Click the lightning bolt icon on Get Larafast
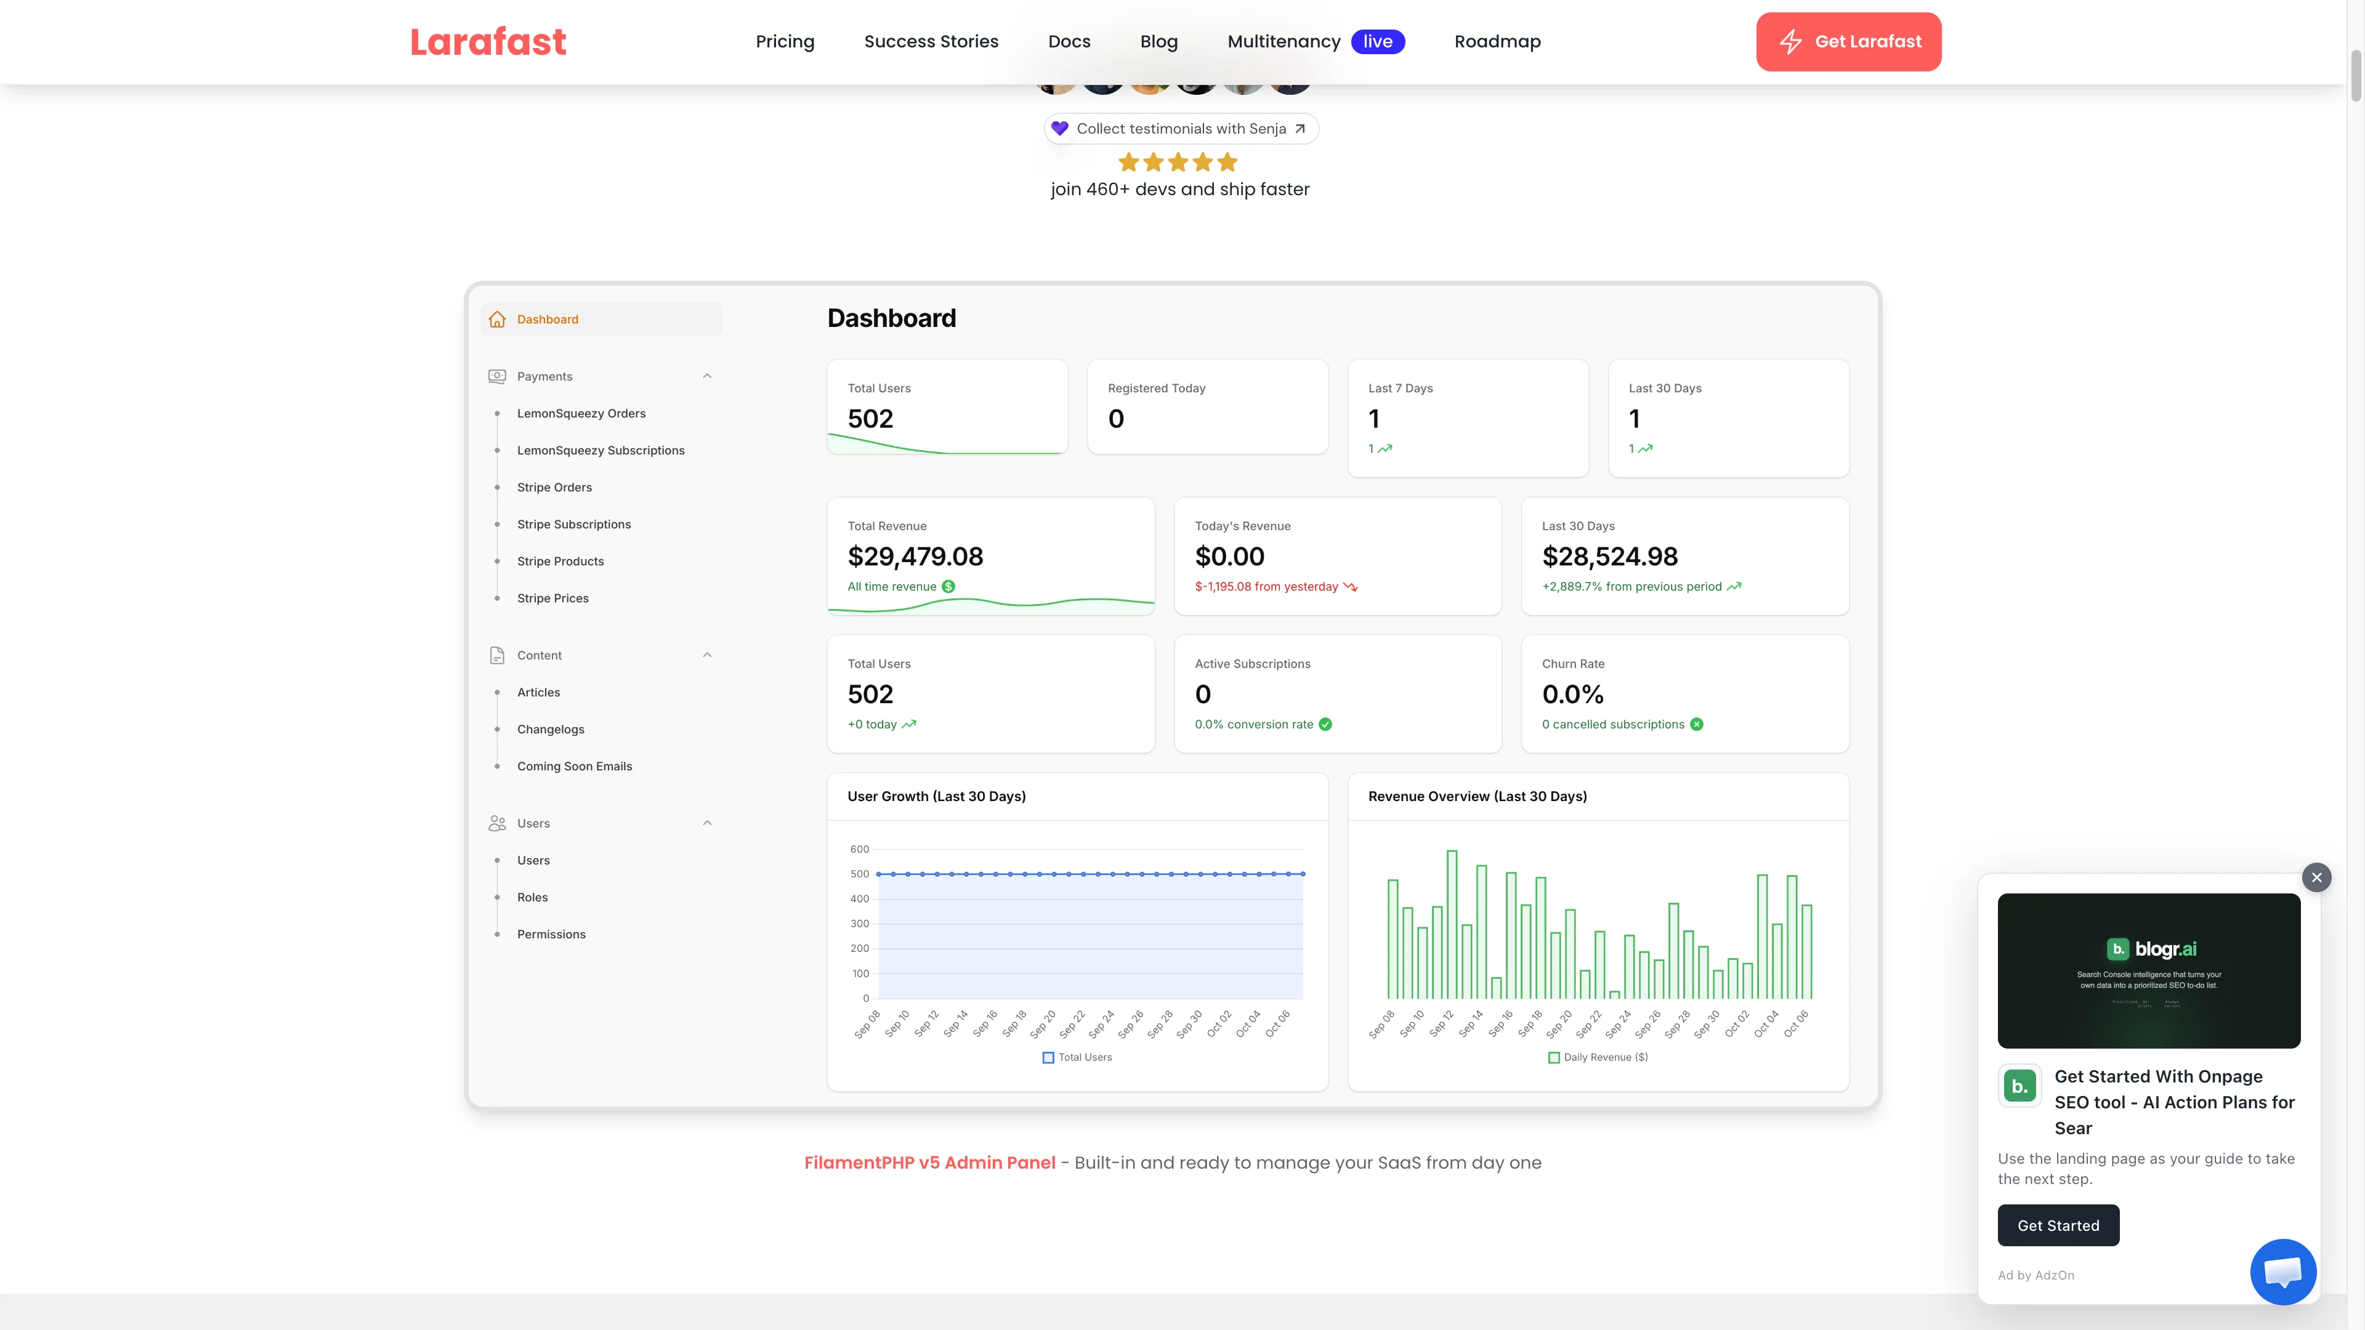2365x1330 pixels. coord(1790,41)
